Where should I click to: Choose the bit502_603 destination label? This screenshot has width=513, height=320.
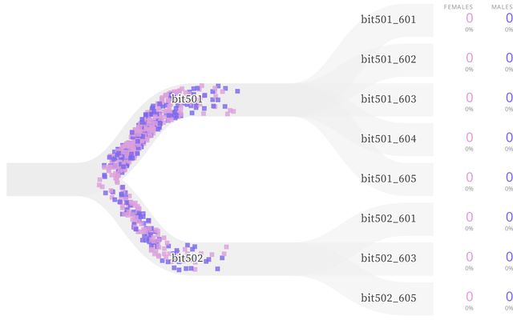(x=388, y=258)
